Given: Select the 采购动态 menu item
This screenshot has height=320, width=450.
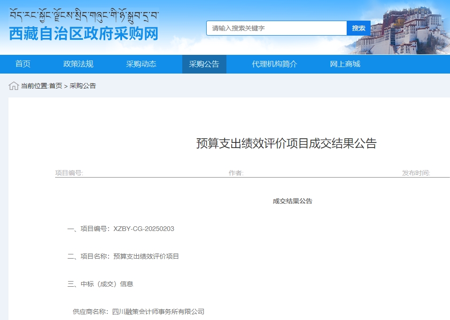Looking at the screenshot, I should pos(141,64).
